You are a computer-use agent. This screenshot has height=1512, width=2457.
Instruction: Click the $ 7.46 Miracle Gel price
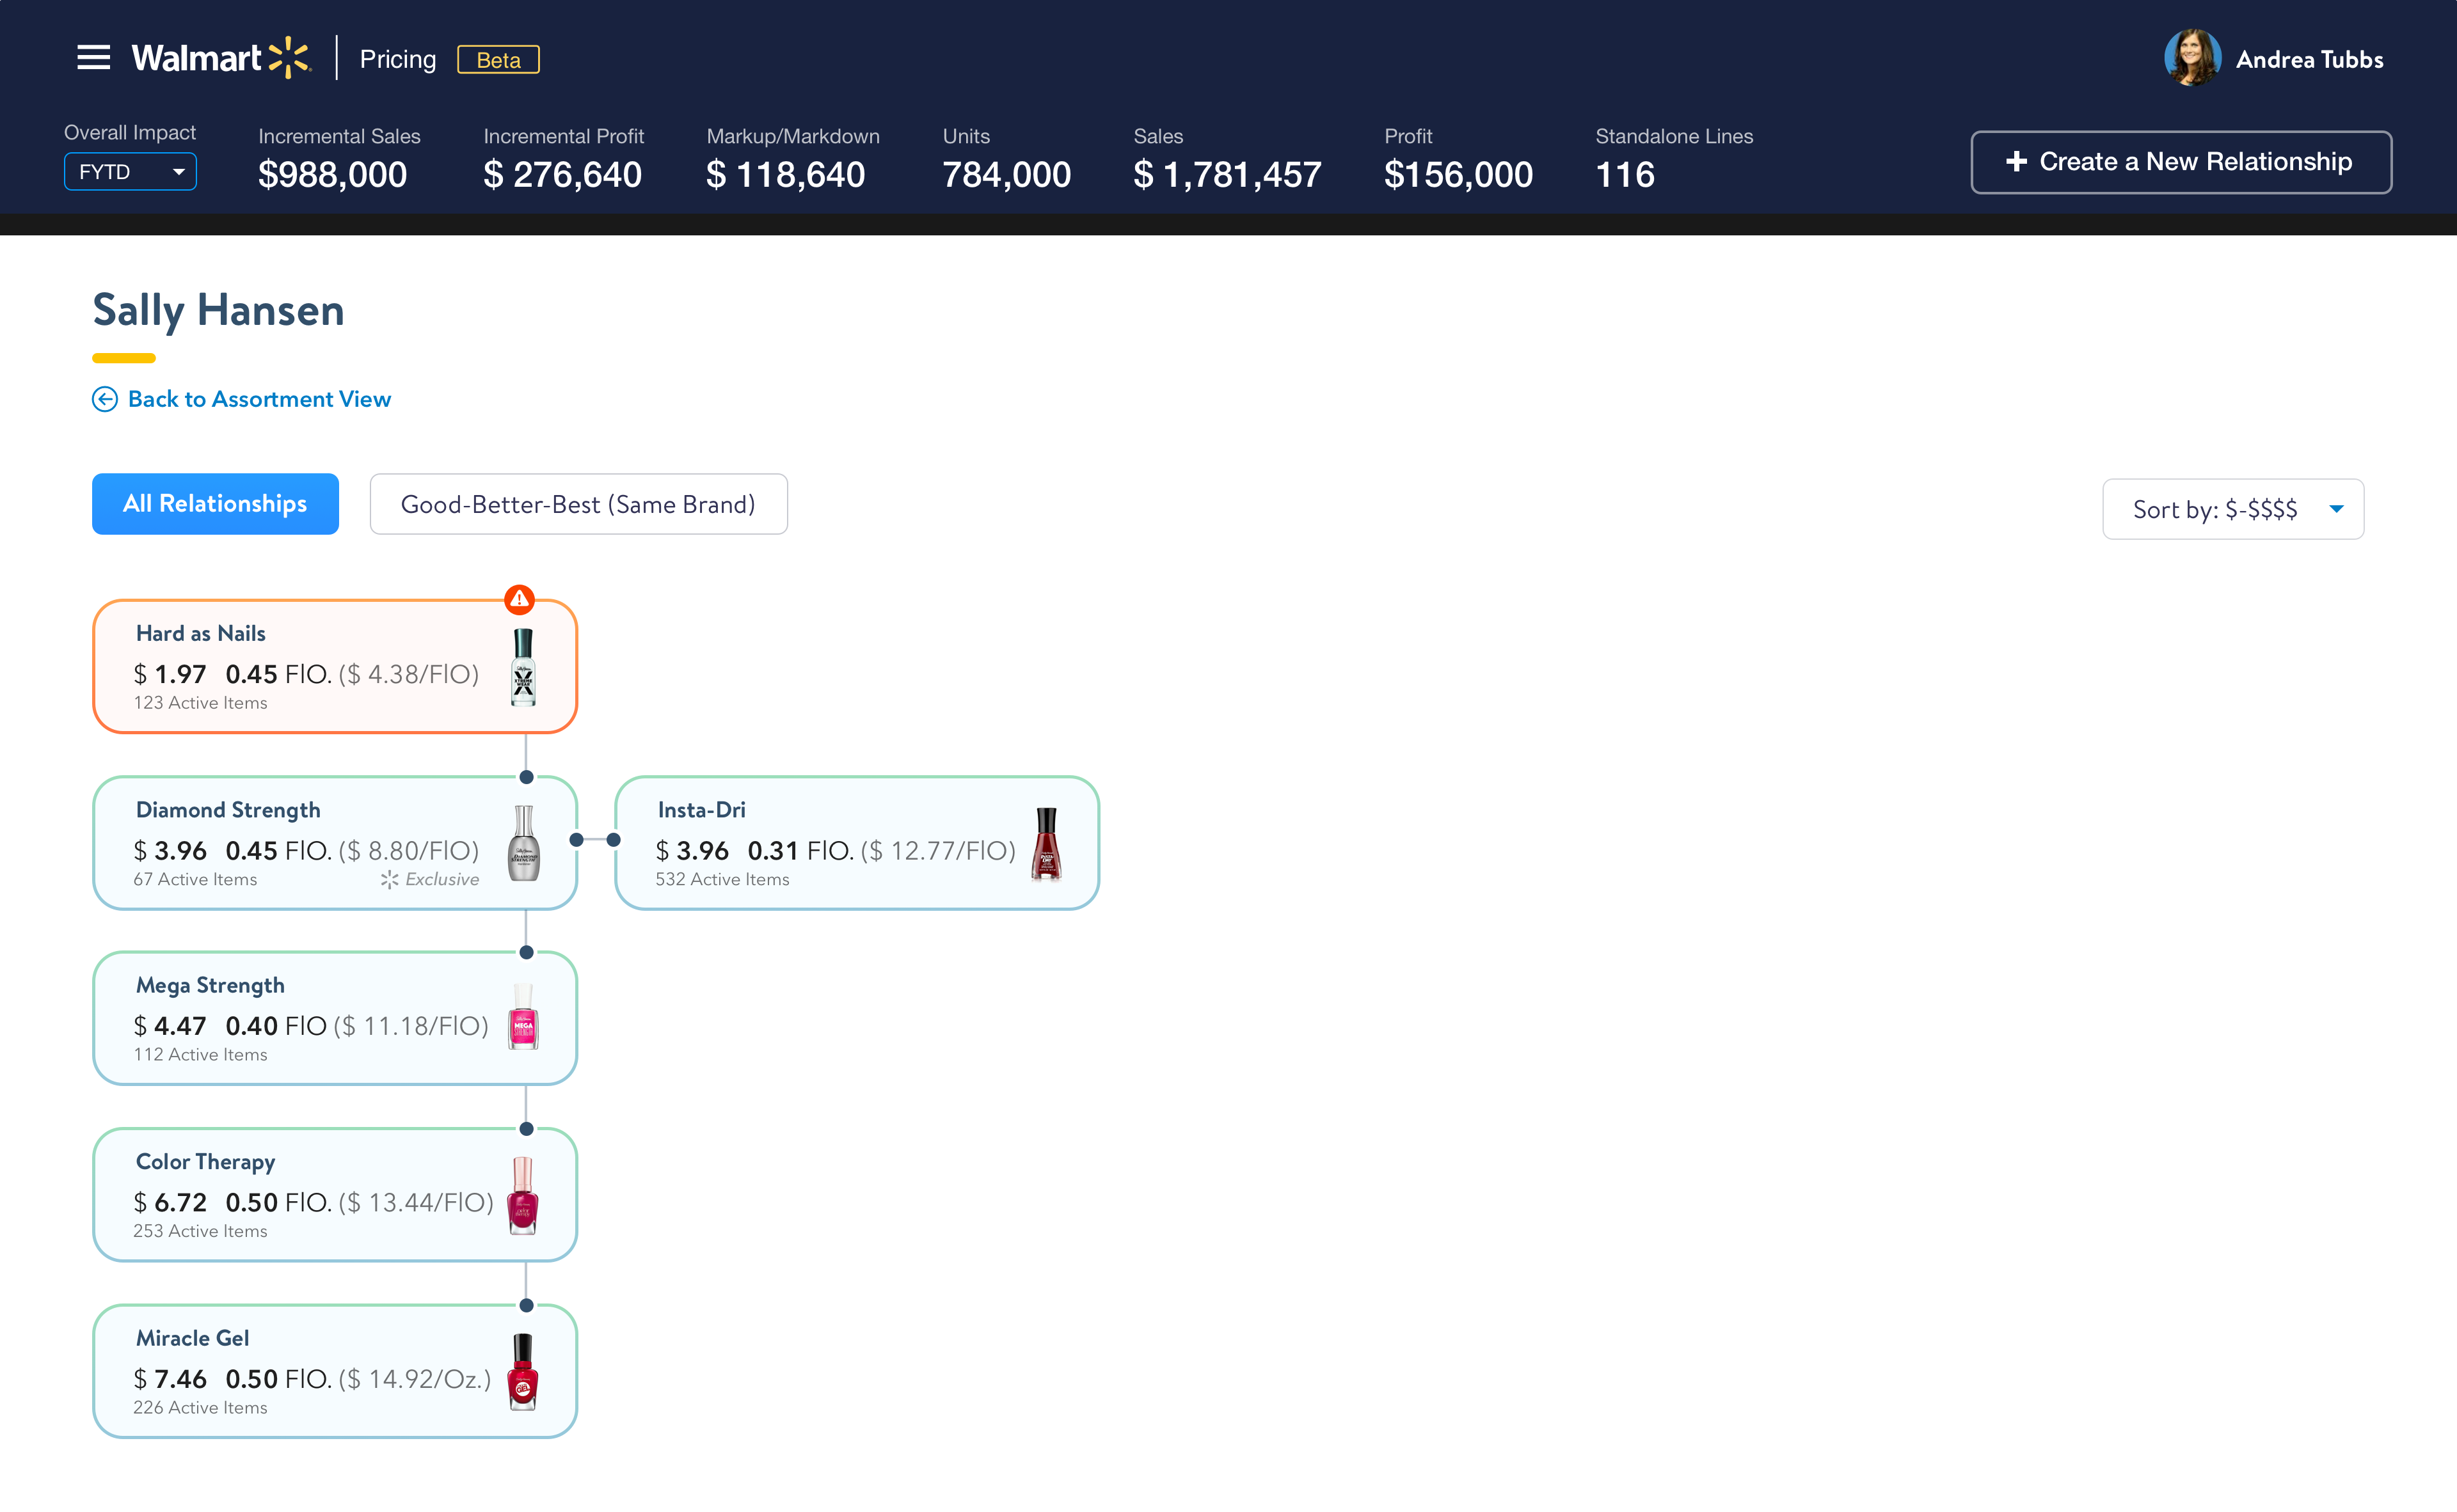point(170,1379)
